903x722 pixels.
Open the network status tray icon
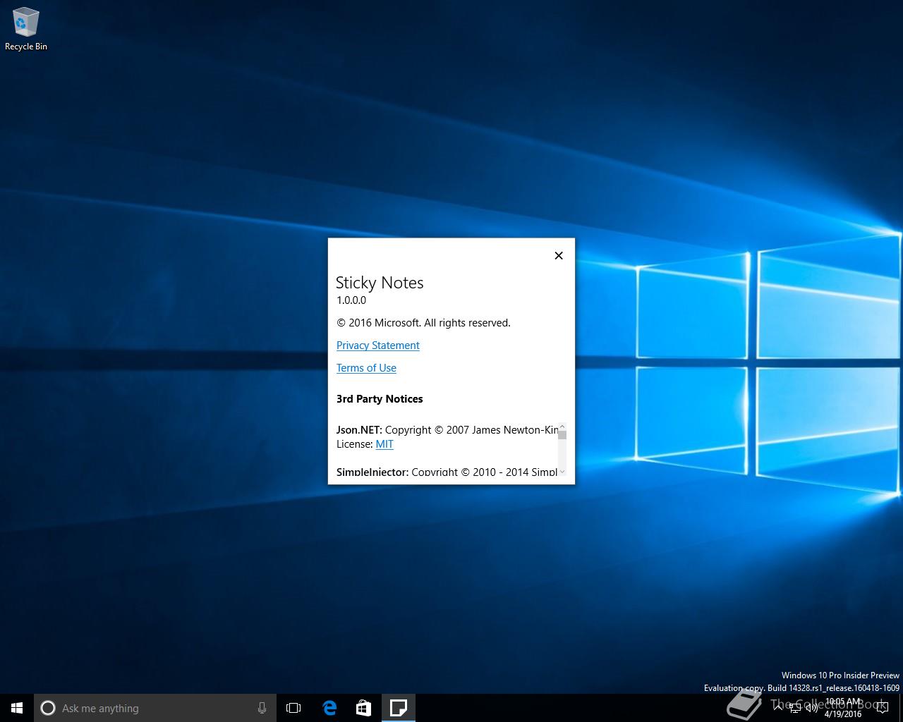click(795, 709)
